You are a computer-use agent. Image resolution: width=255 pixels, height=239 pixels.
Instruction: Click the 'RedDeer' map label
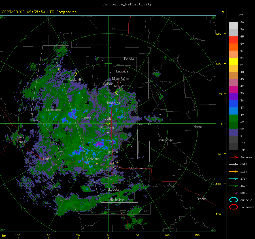[x=120, y=86]
